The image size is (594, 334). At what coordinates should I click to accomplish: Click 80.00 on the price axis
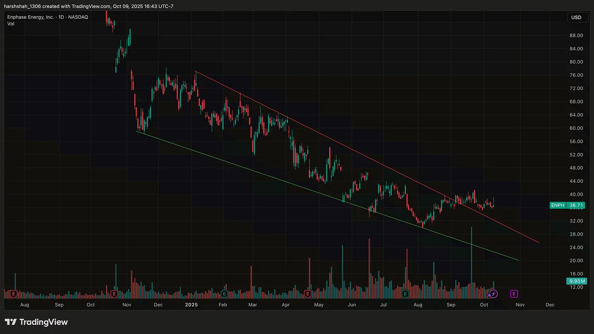coord(576,62)
